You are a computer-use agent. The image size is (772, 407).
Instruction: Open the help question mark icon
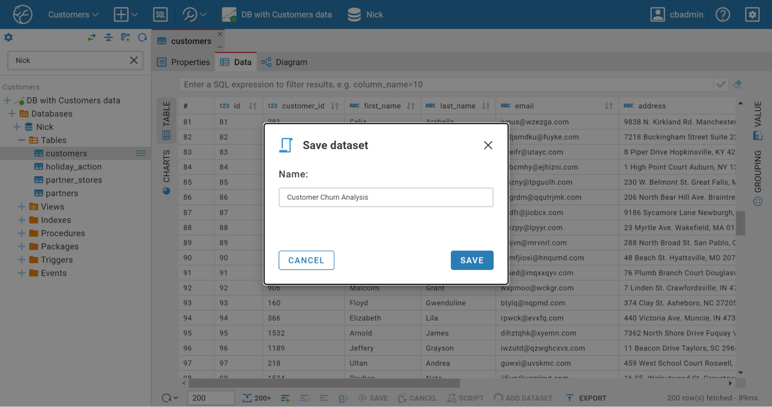(x=722, y=15)
